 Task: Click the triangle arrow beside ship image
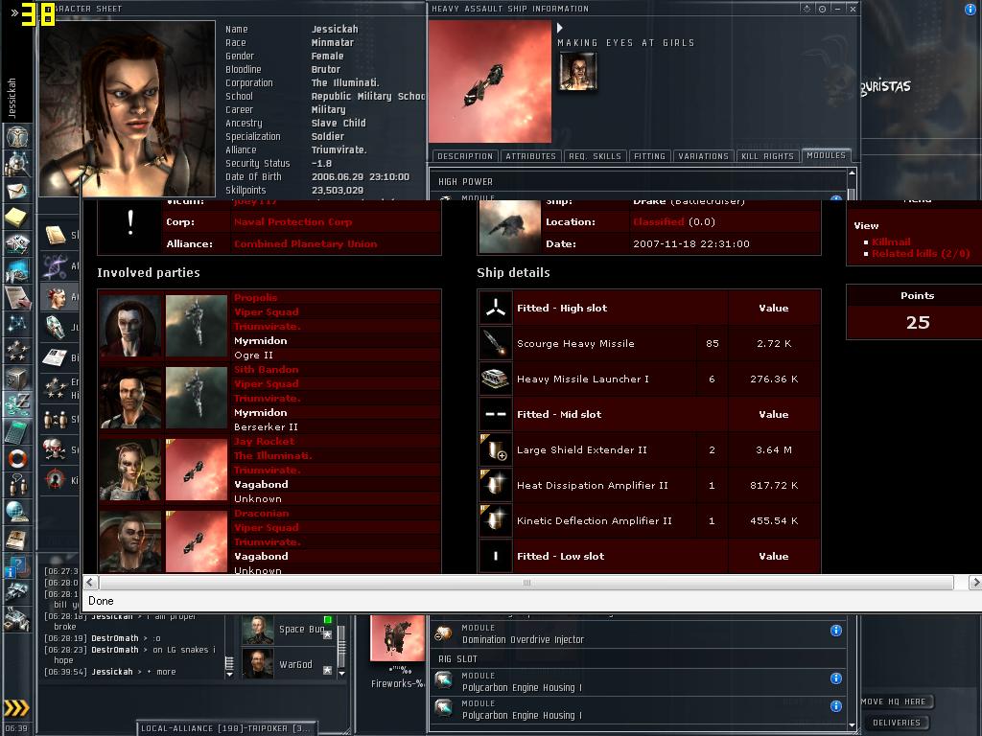(560, 28)
